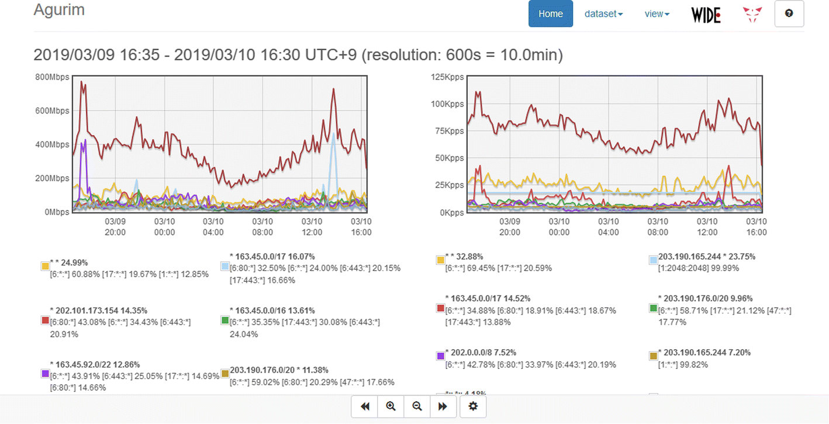Click red swatch for 202.101.173.154 14.35%
The width and height of the screenshot is (829, 424).
(x=45, y=320)
